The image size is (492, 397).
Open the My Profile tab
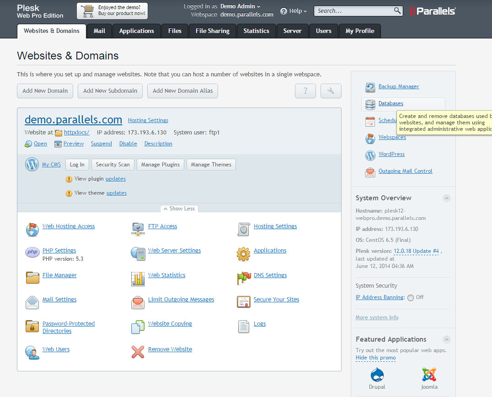click(x=360, y=31)
